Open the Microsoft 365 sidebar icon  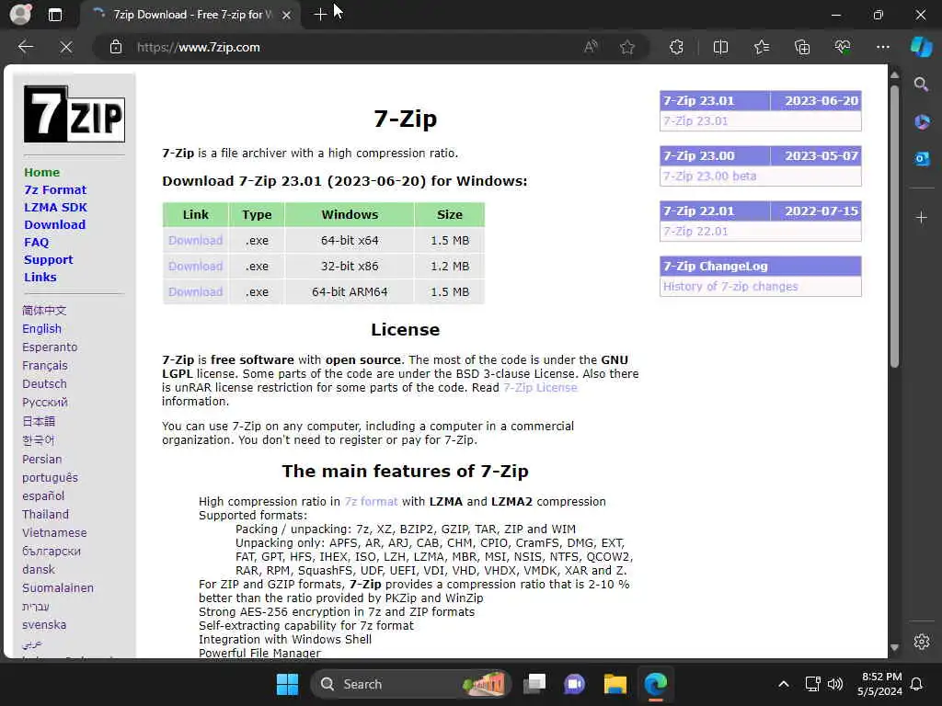click(x=921, y=122)
